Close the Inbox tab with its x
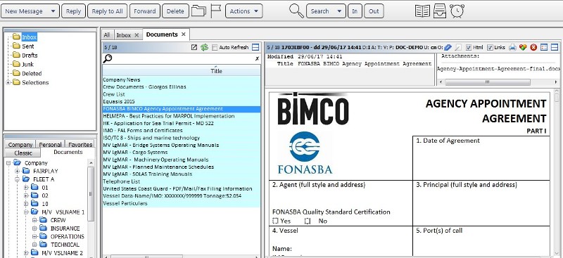 click(137, 35)
